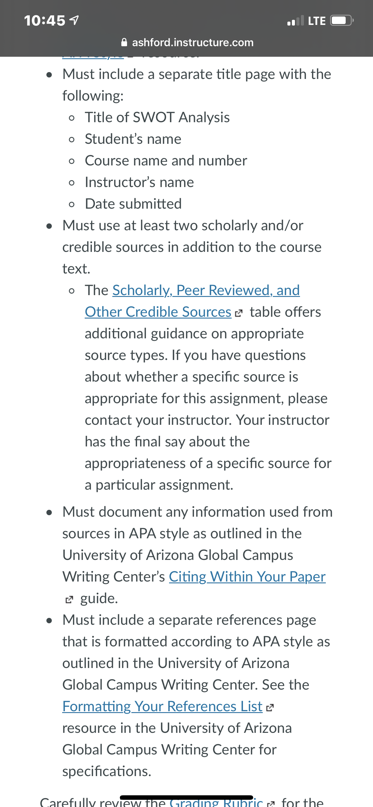Screen dimensions: 373x807
Task: Open Scholarly, Peer Reviewed, and link
Action: click(x=206, y=290)
